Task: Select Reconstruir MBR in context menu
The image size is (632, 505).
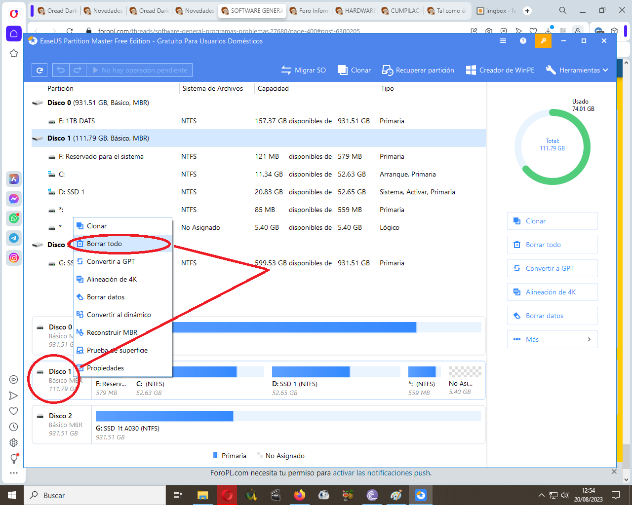Action: tap(112, 332)
